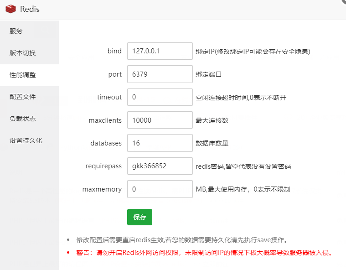Click the redis密码 description text
Image resolution: width=346 pixels, height=270 pixels.
243,166
